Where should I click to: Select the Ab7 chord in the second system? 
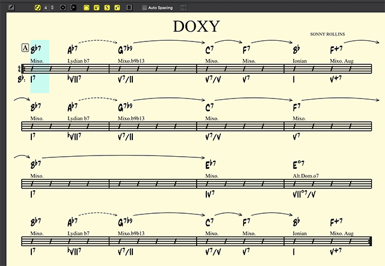[x=72, y=107]
